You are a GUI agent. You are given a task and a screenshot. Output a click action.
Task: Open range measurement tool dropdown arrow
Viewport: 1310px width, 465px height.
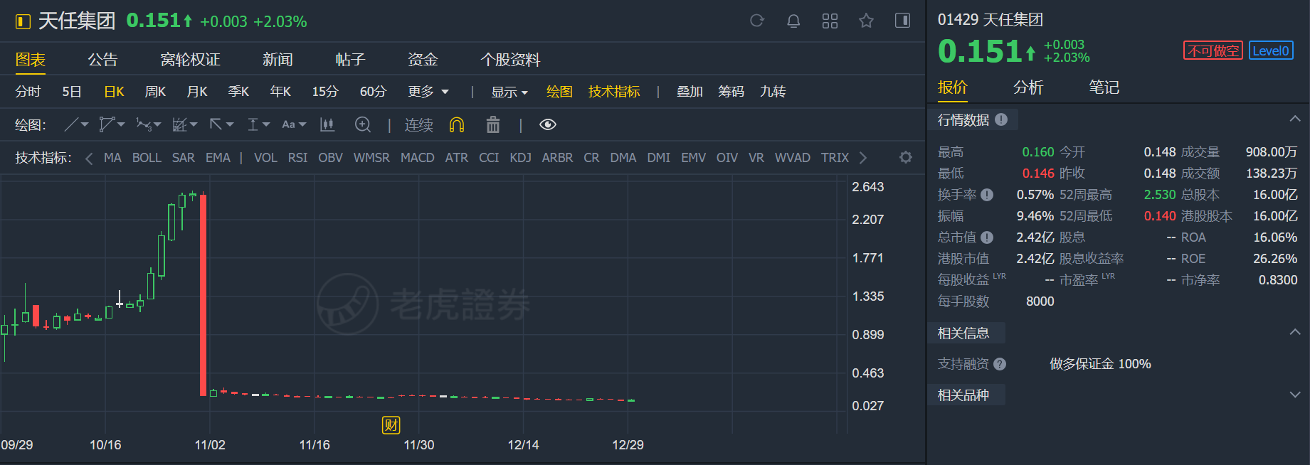(266, 125)
